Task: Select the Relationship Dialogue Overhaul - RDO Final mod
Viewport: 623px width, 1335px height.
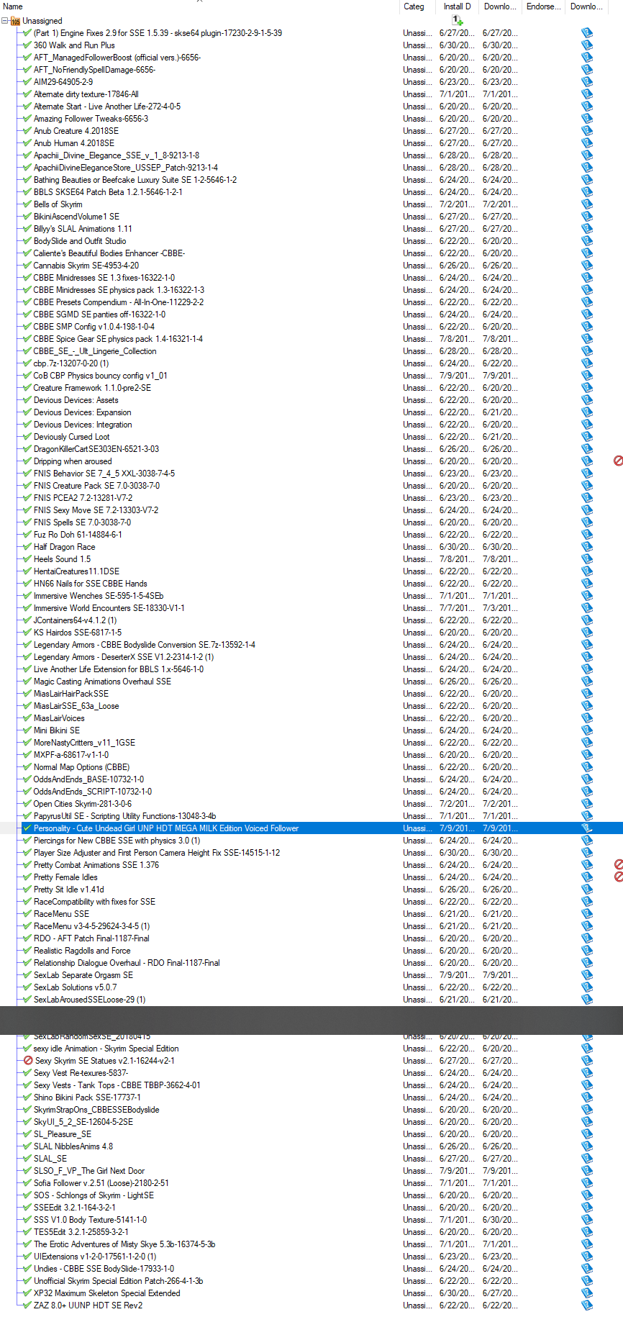Action: 127,963
